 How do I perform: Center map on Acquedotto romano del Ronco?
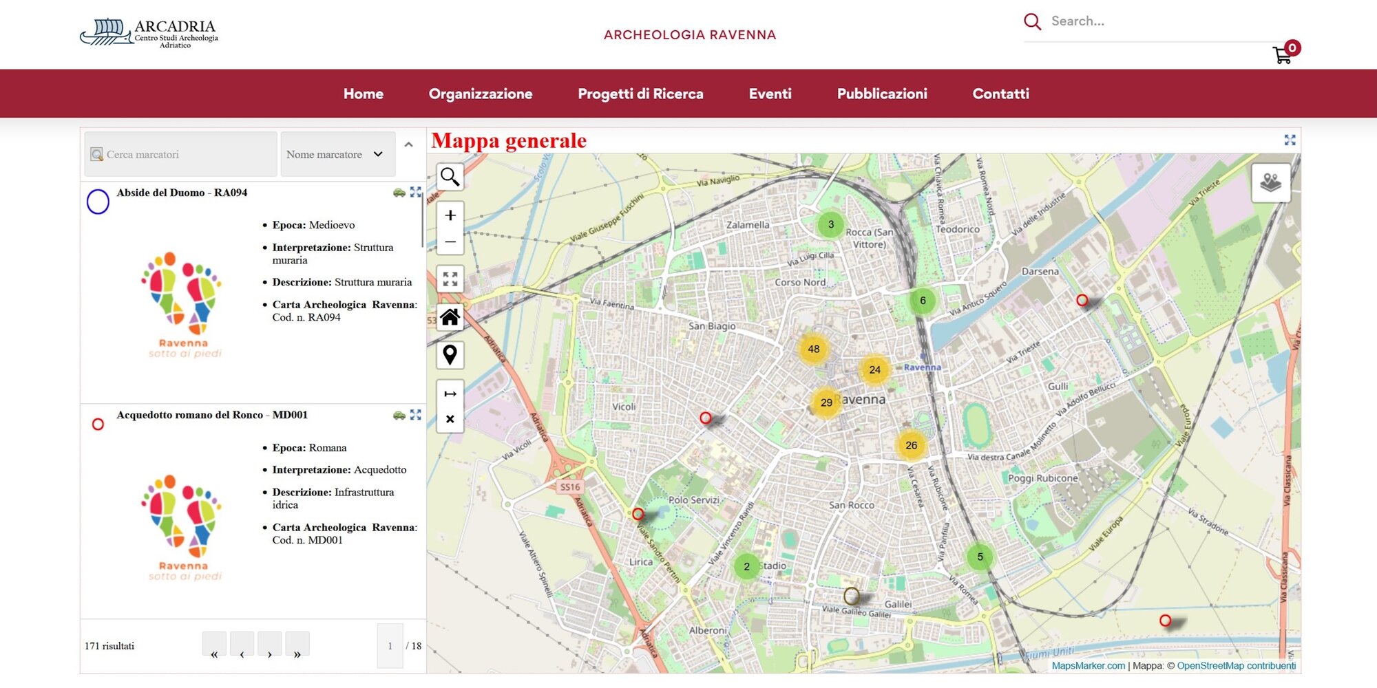pos(416,415)
